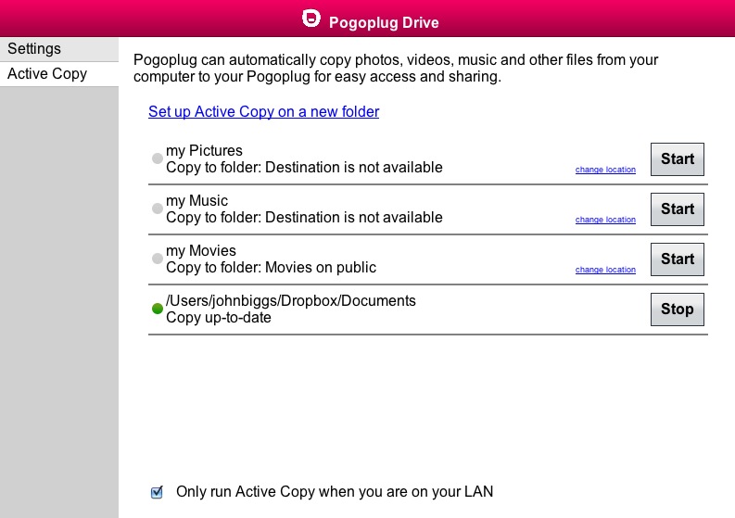735x518 pixels.
Task: Click gray status dot beside my Music
Action: (x=158, y=208)
